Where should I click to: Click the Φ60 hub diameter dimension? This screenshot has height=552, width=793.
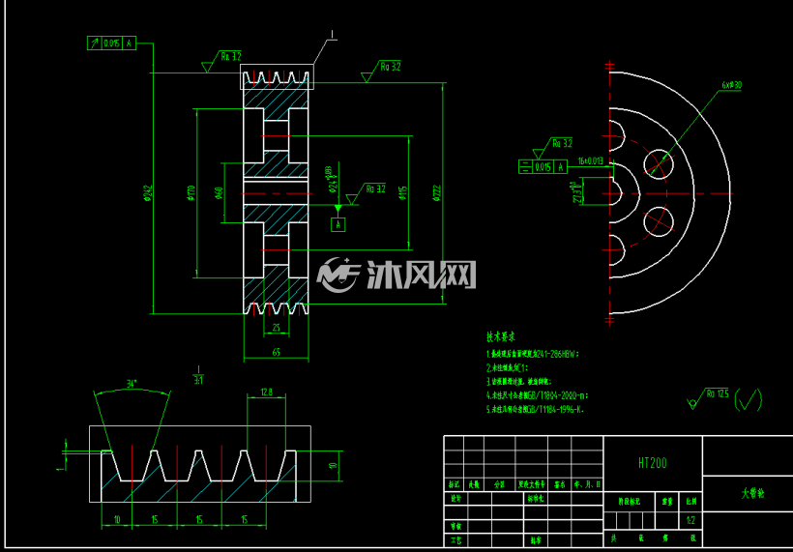click(219, 193)
